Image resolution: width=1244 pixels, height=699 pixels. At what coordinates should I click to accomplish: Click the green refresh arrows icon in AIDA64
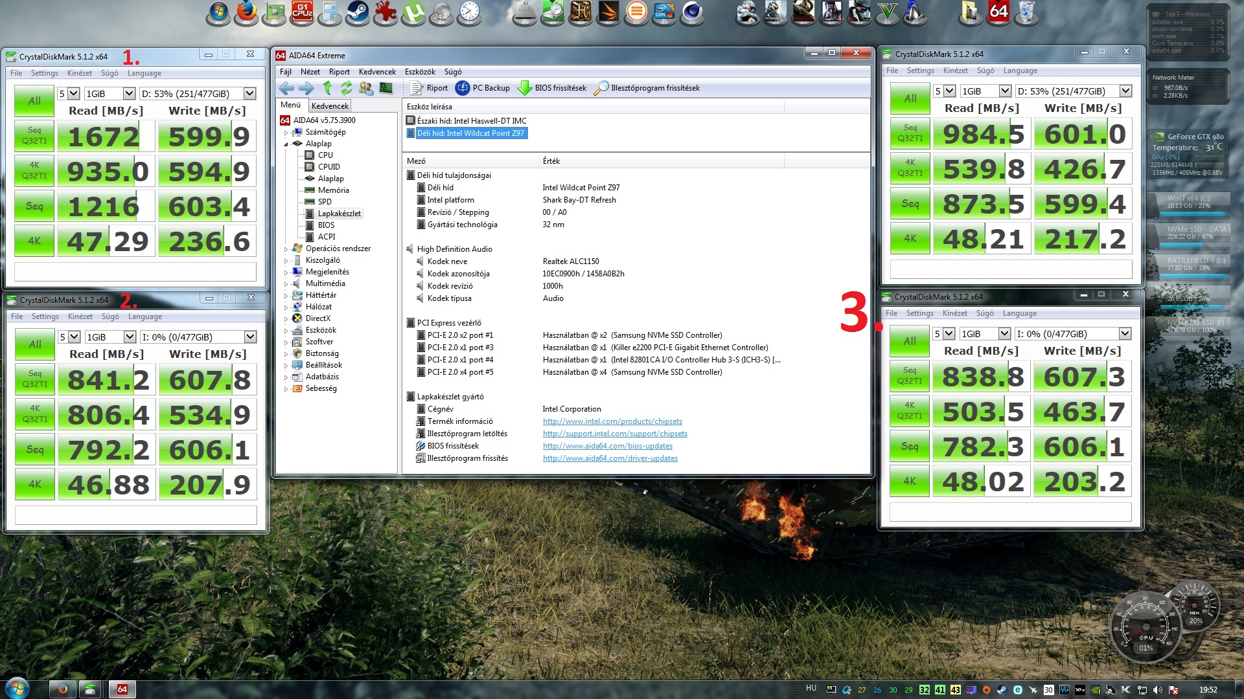coord(347,88)
